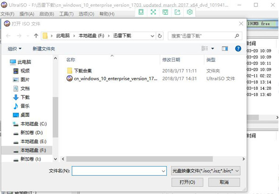
Task: Open the 选项(O) menu
Action: [86, 14]
